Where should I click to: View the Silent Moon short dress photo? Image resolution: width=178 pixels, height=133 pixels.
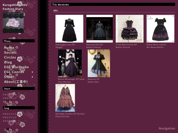tap(161, 29)
